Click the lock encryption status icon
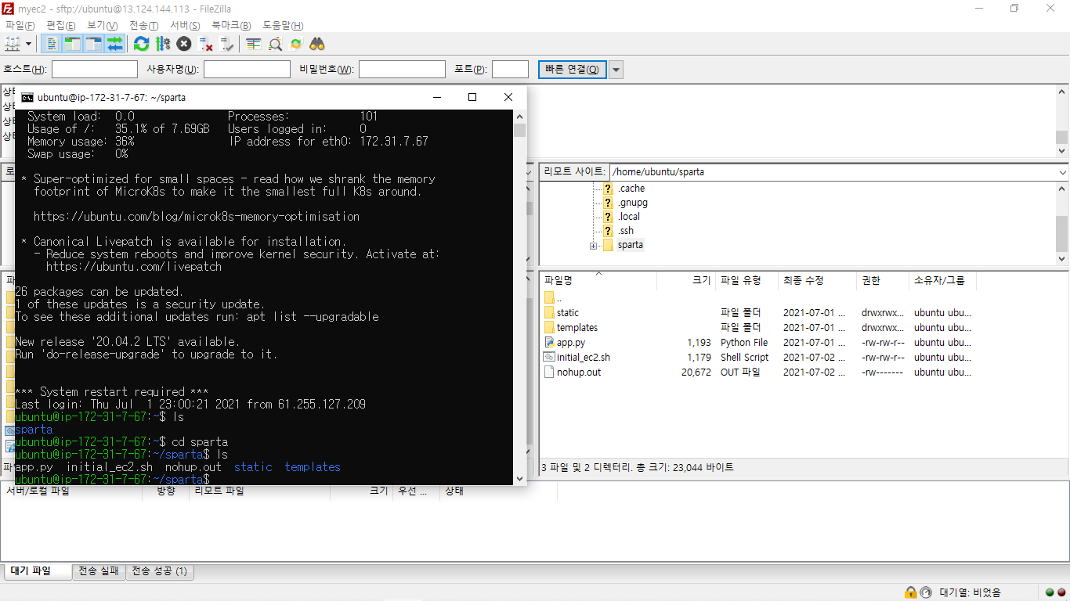Image resolution: width=1070 pixels, height=601 pixels. (x=911, y=592)
